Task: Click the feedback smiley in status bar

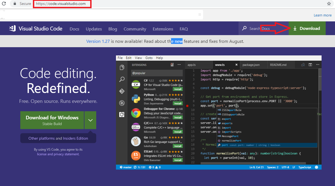Action: [x=317, y=167]
